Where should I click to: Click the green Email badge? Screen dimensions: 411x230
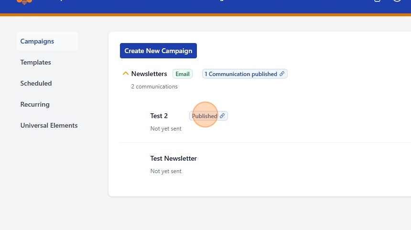pyautogui.click(x=183, y=74)
